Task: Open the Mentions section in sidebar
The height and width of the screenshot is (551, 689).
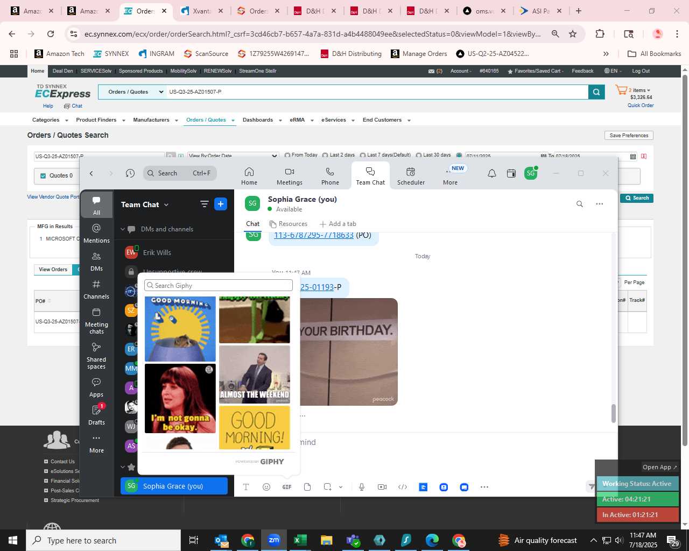Action: point(96,234)
